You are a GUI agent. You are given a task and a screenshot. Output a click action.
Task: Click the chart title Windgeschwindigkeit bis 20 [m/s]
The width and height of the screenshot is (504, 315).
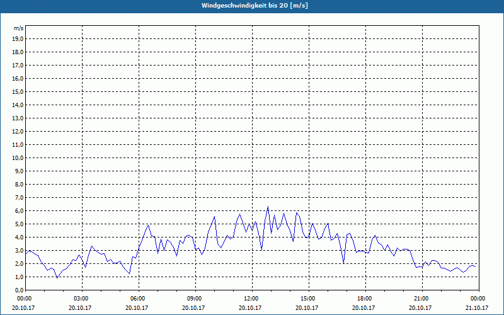[x=255, y=6]
